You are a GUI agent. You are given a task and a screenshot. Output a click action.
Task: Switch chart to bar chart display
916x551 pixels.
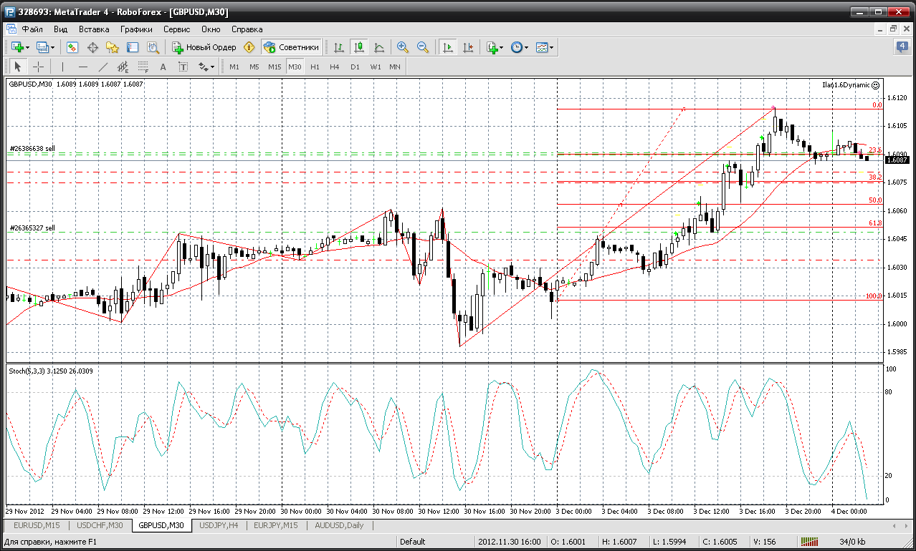(339, 47)
